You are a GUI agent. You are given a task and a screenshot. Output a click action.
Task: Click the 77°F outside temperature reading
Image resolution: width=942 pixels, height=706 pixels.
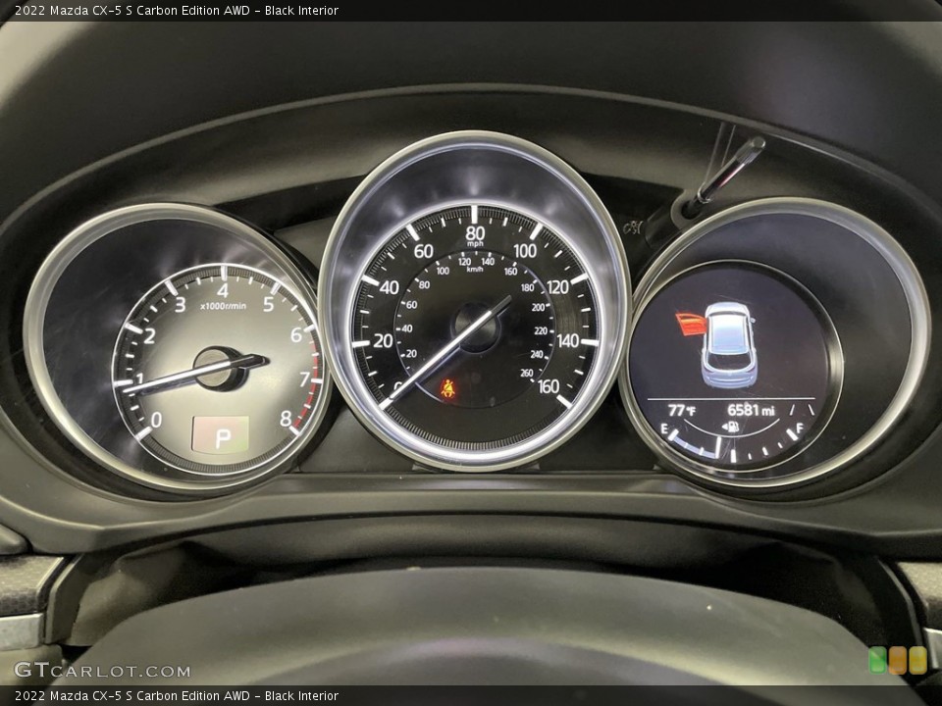click(x=682, y=411)
